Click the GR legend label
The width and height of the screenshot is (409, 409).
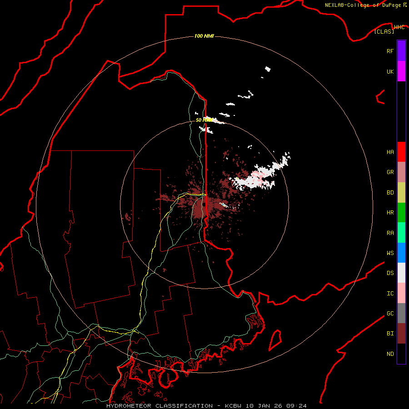click(390, 172)
